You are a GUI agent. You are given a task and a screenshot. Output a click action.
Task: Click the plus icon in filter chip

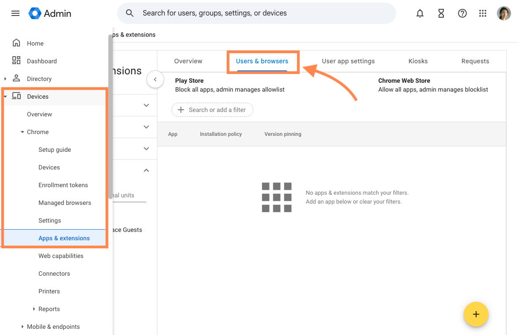181,110
